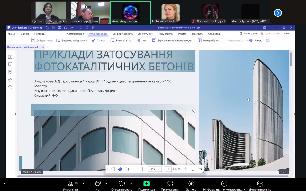The width and height of the screenshot is (306, 192).
Task: Switch to the Комментарий tab
Action: coord(75,34)
